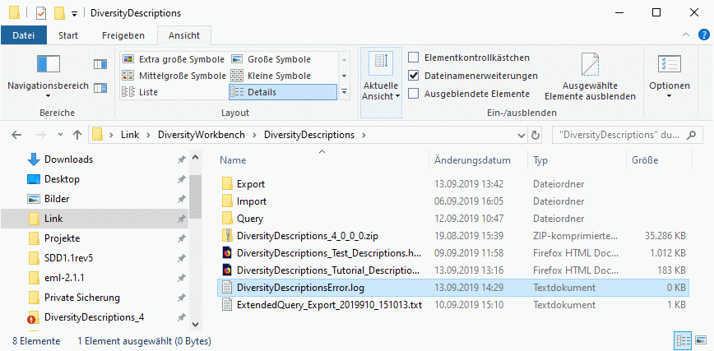
Task: Click the Properties quick access icon
Action: coord(41,13)
